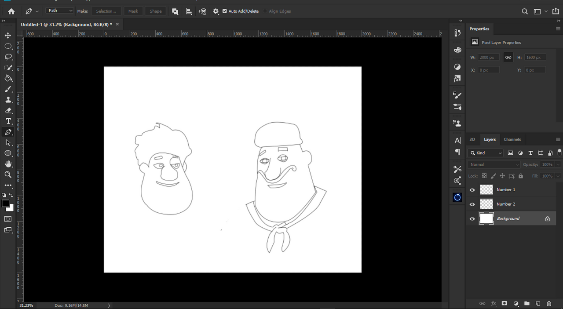
Task: Expand the Kind filter dropdown
Action: coord(486,153)
